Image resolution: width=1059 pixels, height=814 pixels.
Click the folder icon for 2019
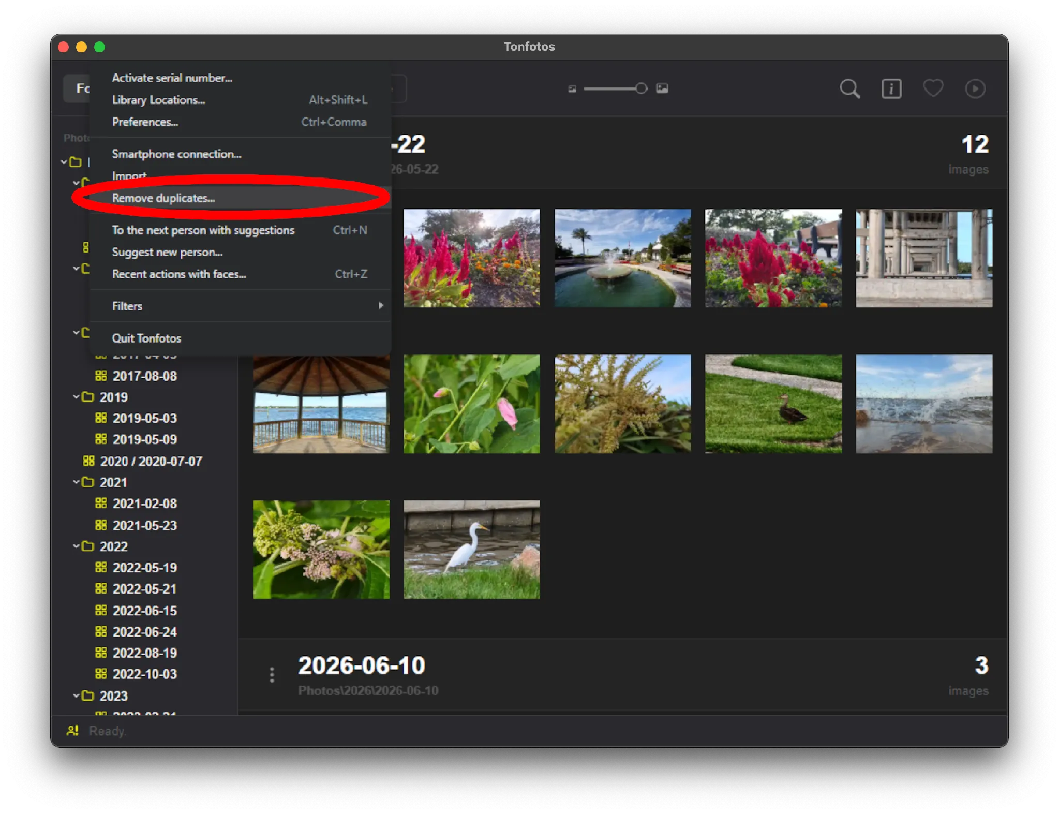tap(88, 396)
